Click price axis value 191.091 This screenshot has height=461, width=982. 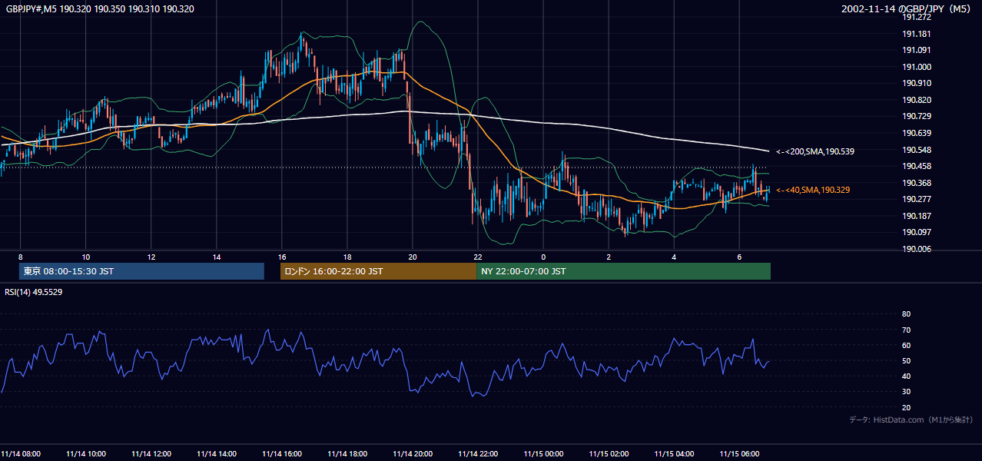click(916, 50)
